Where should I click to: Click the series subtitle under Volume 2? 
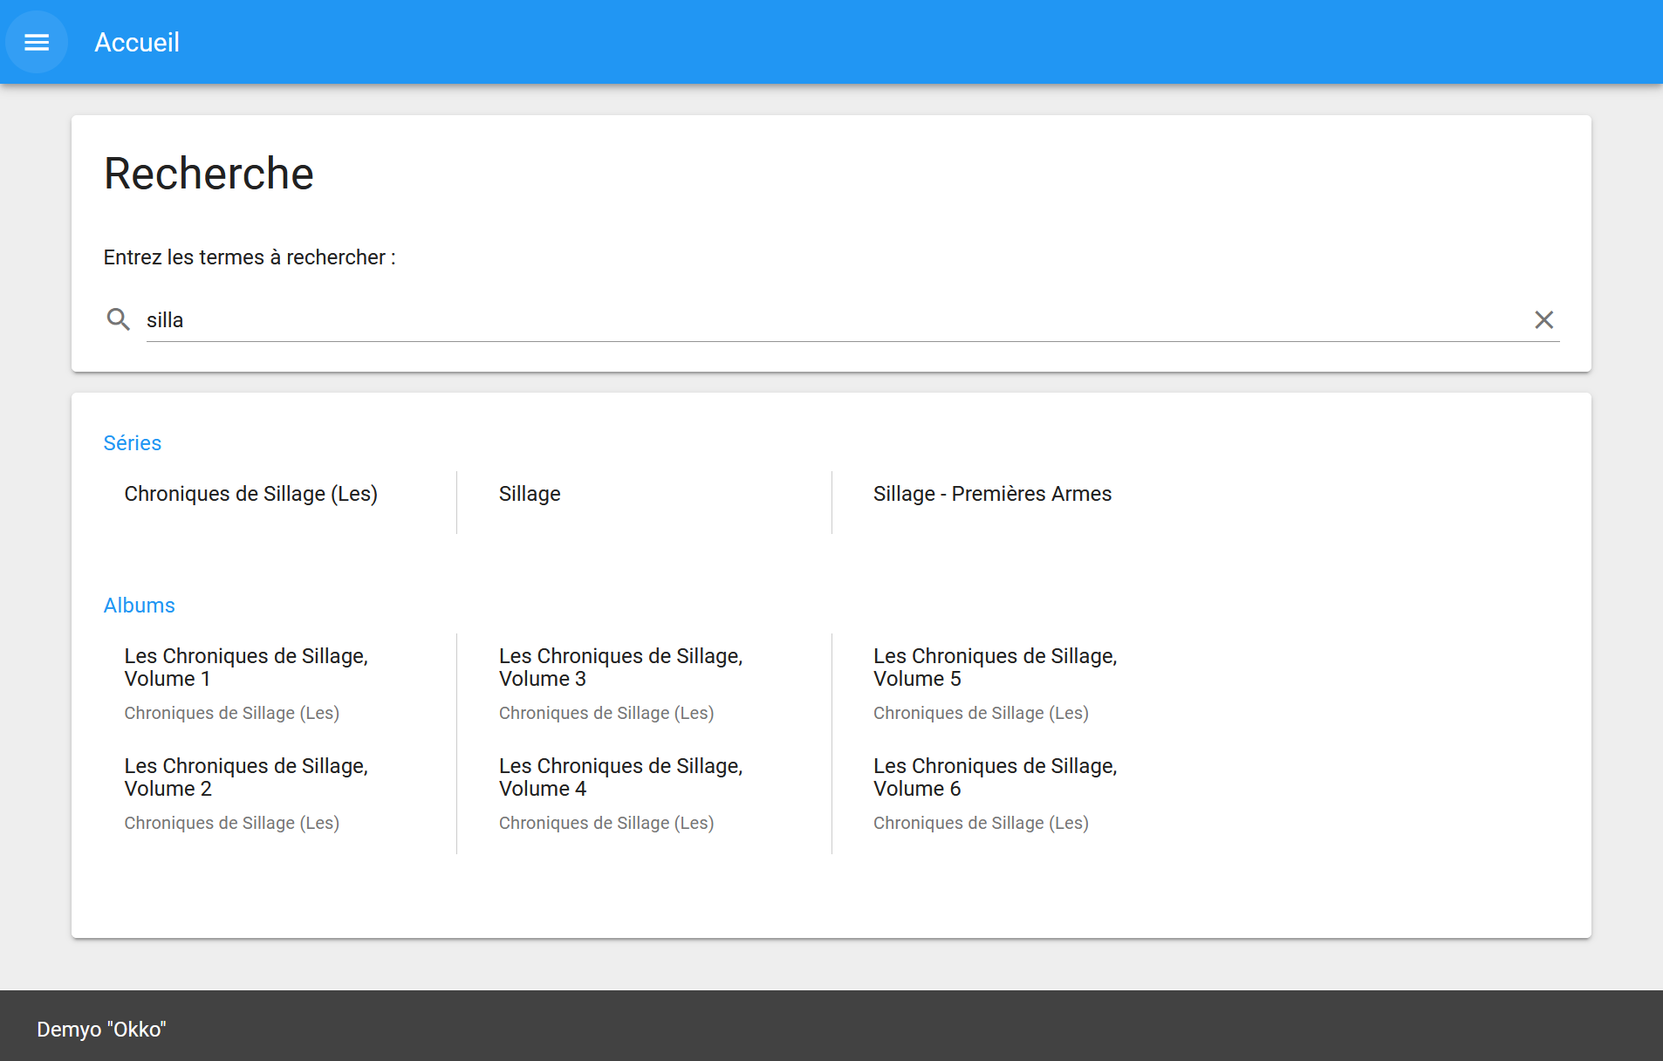pyautogui.click(x=231, y=823)
